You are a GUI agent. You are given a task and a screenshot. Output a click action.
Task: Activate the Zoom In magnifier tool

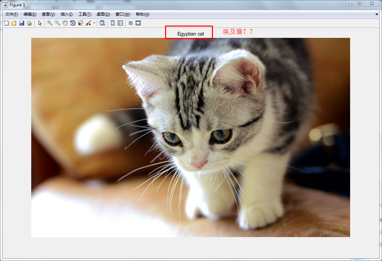[x=50, y=23]
